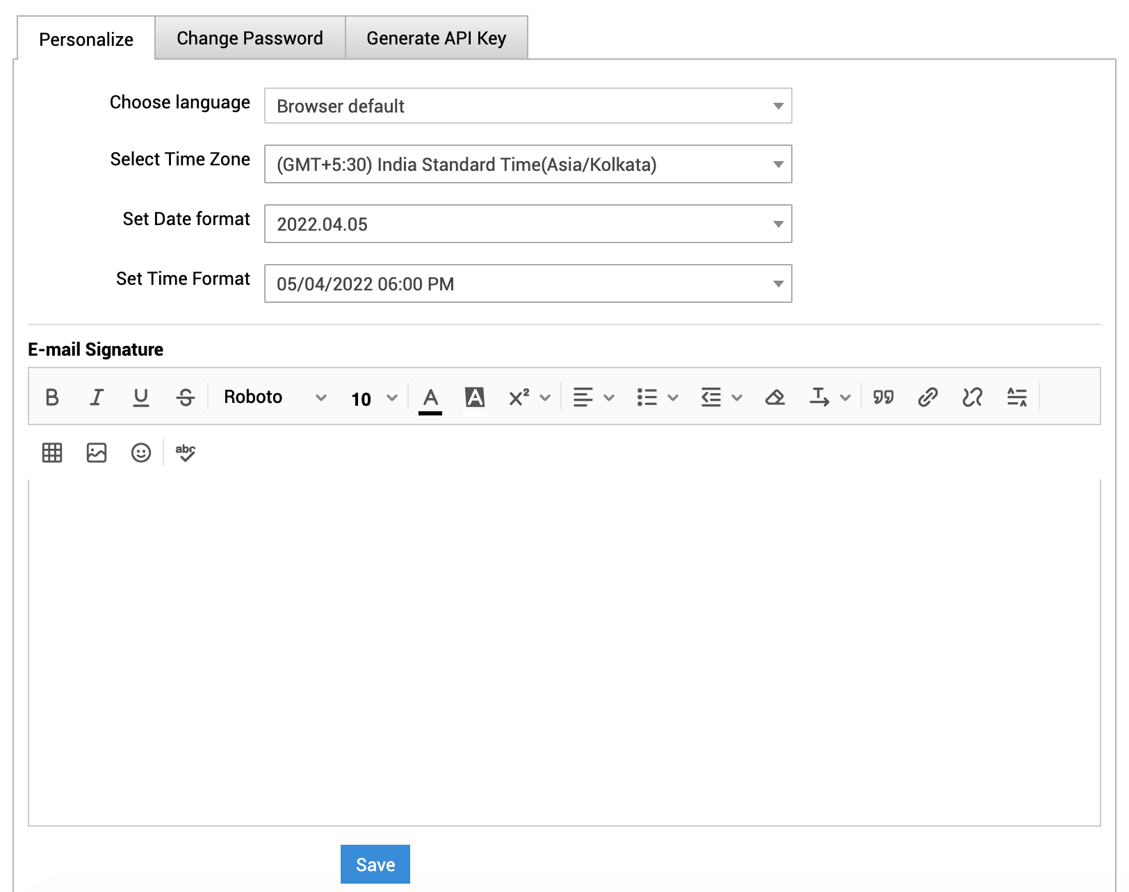Viewport: 1129px width, 892px height.
Task: Click the insert link icon
Action: (x=928, y=397)
